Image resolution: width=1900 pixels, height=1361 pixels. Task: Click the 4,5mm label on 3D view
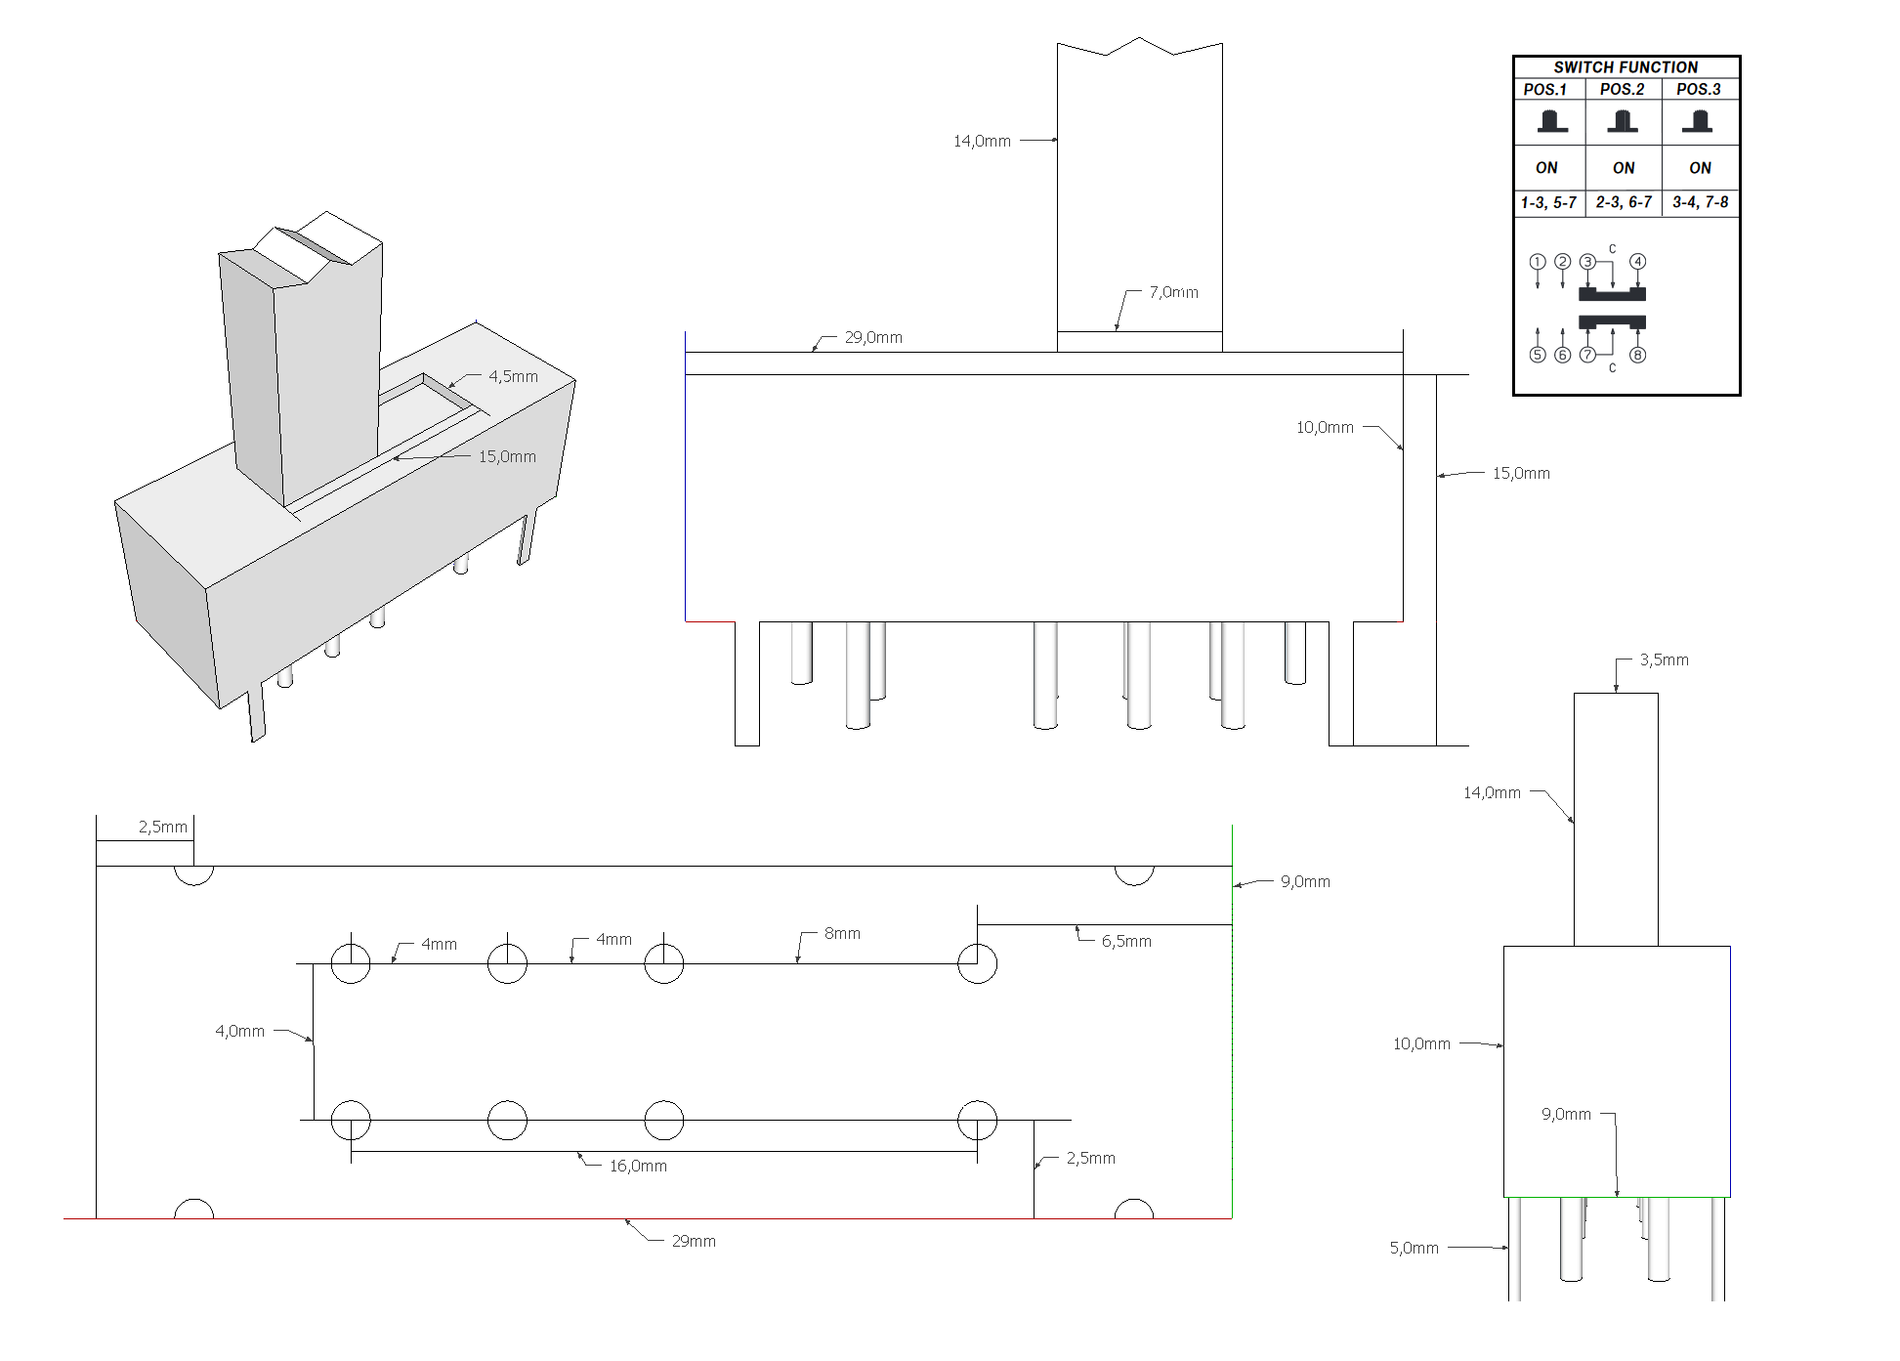click(x=513, y=376)
